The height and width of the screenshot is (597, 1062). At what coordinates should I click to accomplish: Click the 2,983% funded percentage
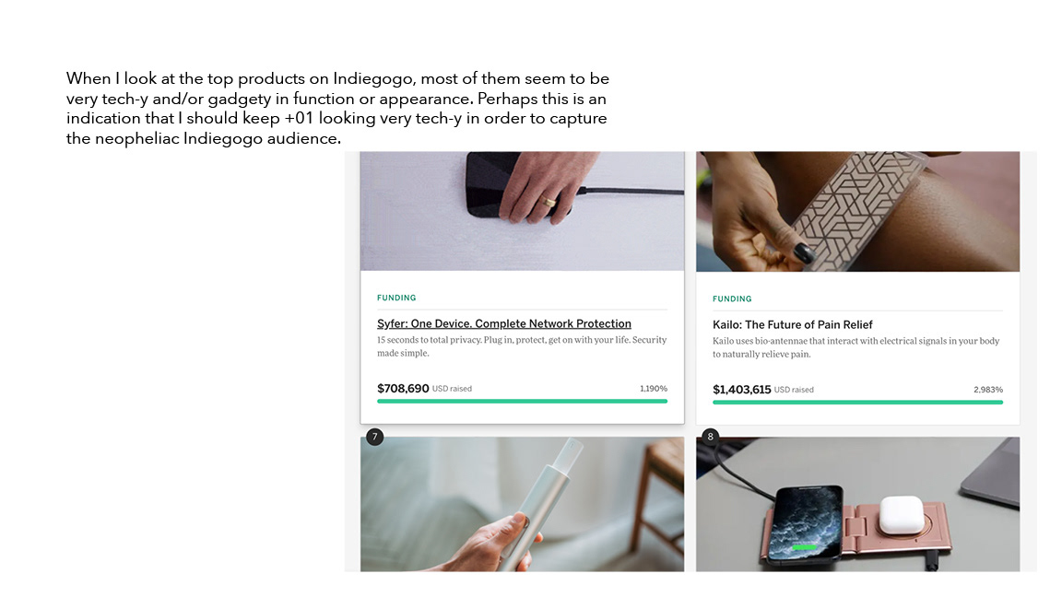(988, 390)
